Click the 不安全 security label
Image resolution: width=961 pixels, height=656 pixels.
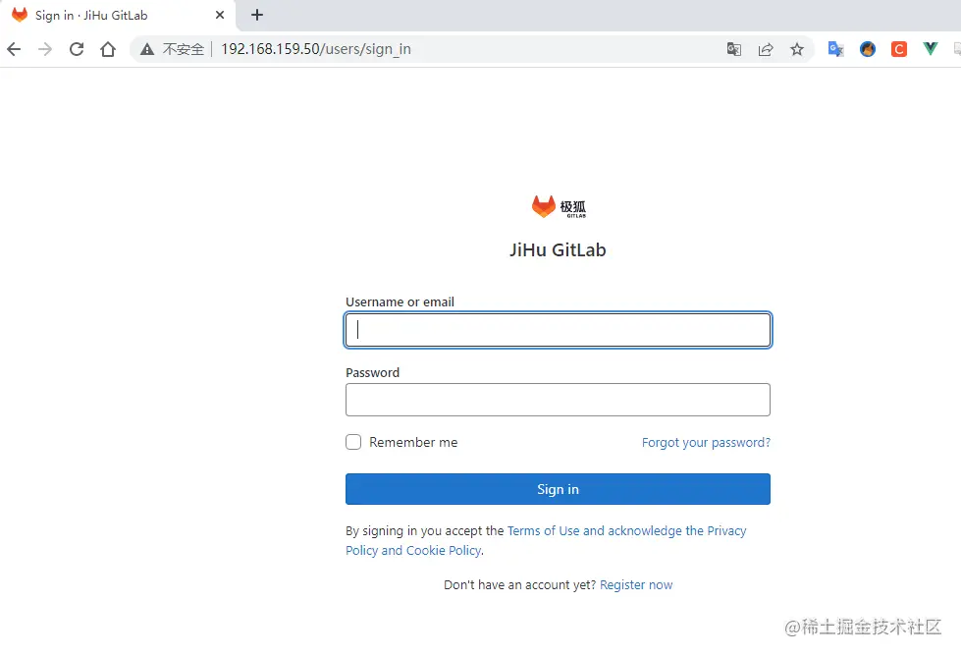point(184,49)
